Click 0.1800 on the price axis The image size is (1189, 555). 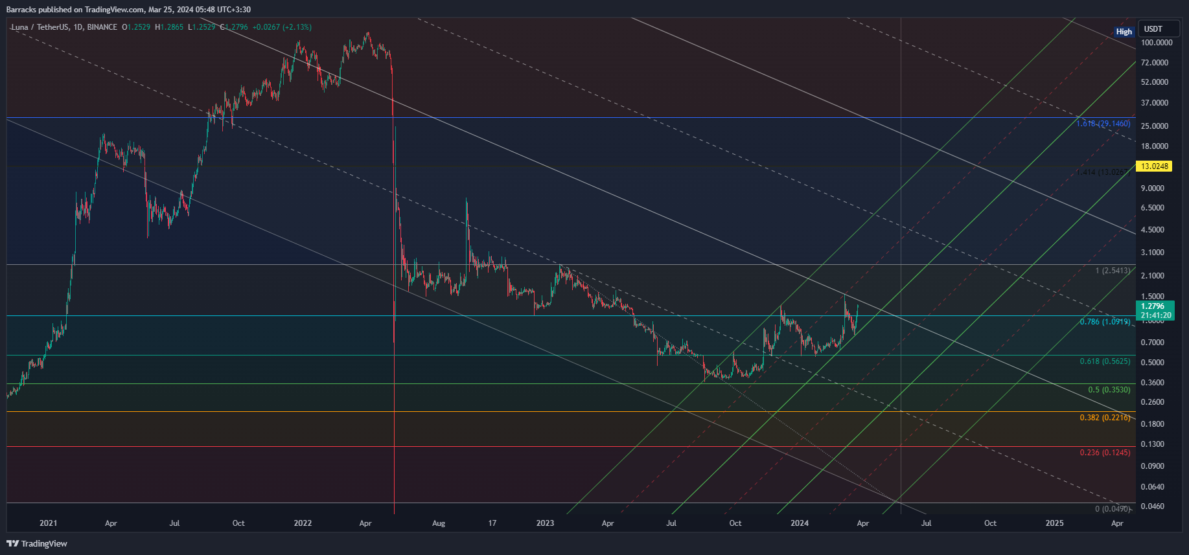tap(1153, 424)
